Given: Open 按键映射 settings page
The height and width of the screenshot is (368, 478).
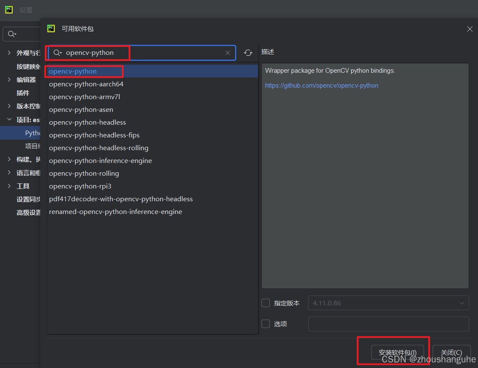Looking at the screenshot, I should [x=28, y=66].
